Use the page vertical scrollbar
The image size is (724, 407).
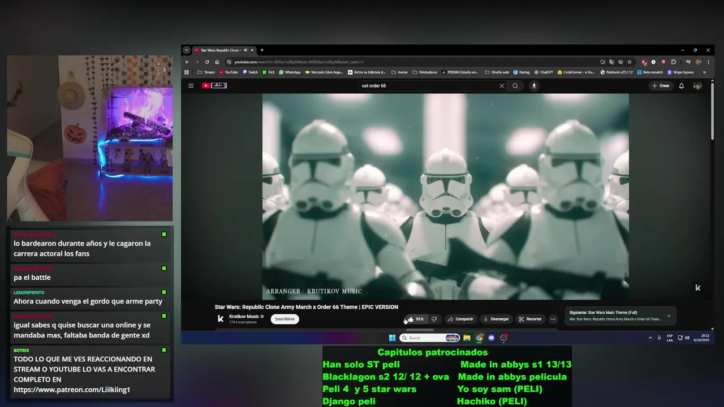point(712,110)
